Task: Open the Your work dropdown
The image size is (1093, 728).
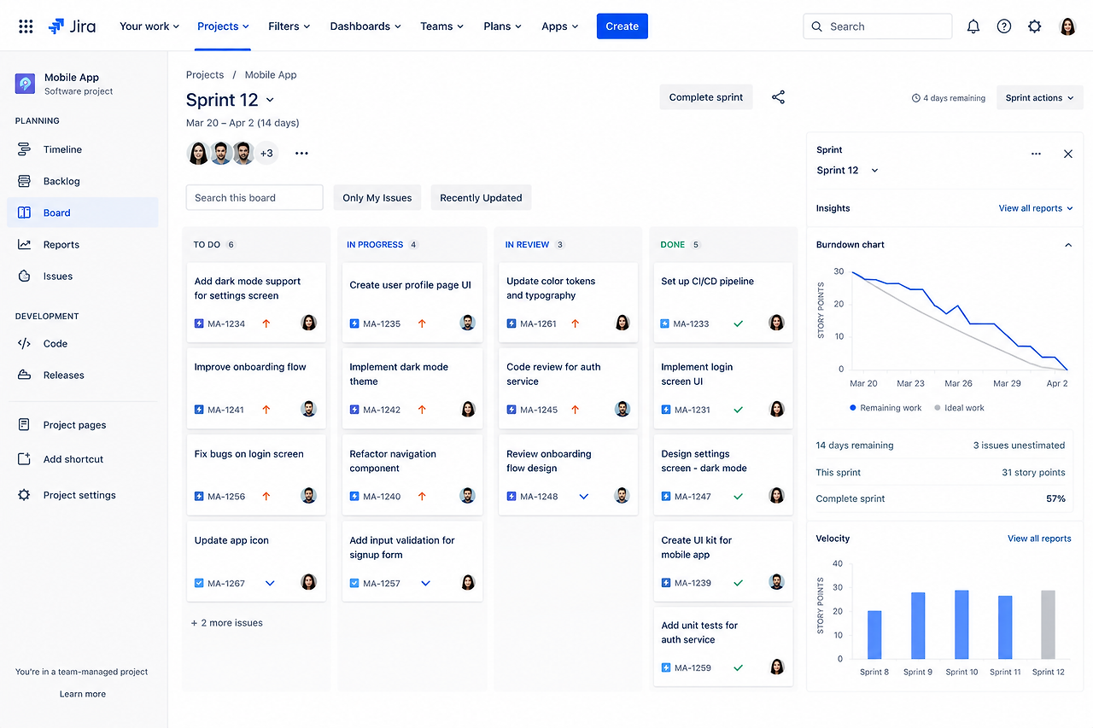Action: click(149, 26)
